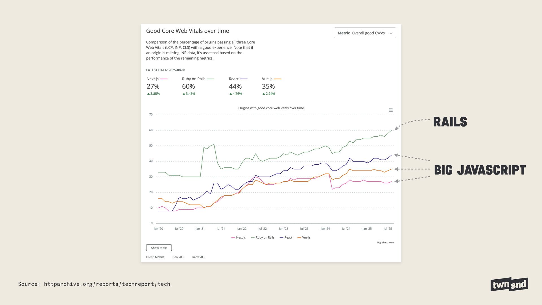The width and height of the screenshot is (542, 305).
Task: Click the Highcharts.com credit link
Action: 385,242
